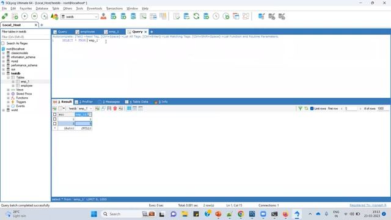
Task: Expand the Views folder node
Action: (8, 90)
